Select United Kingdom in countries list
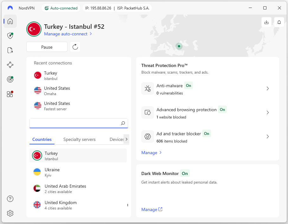The height and width of the screenshot is (224, 288). (78, 205)
